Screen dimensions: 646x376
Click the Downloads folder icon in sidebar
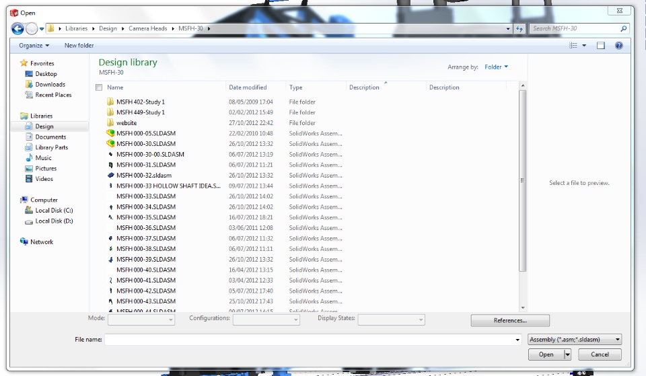pos(29,84)
